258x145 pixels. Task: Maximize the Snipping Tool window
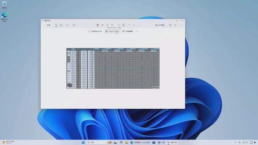coord(177,21)
